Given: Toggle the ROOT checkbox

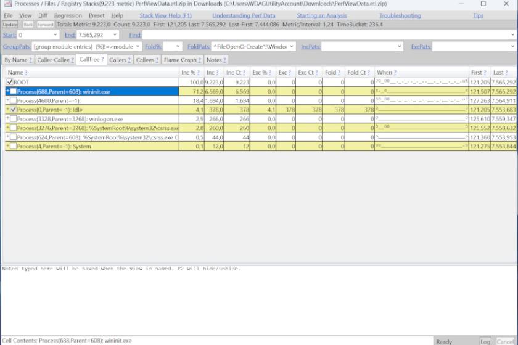Looking at the screenshot, I should point(10,82).
